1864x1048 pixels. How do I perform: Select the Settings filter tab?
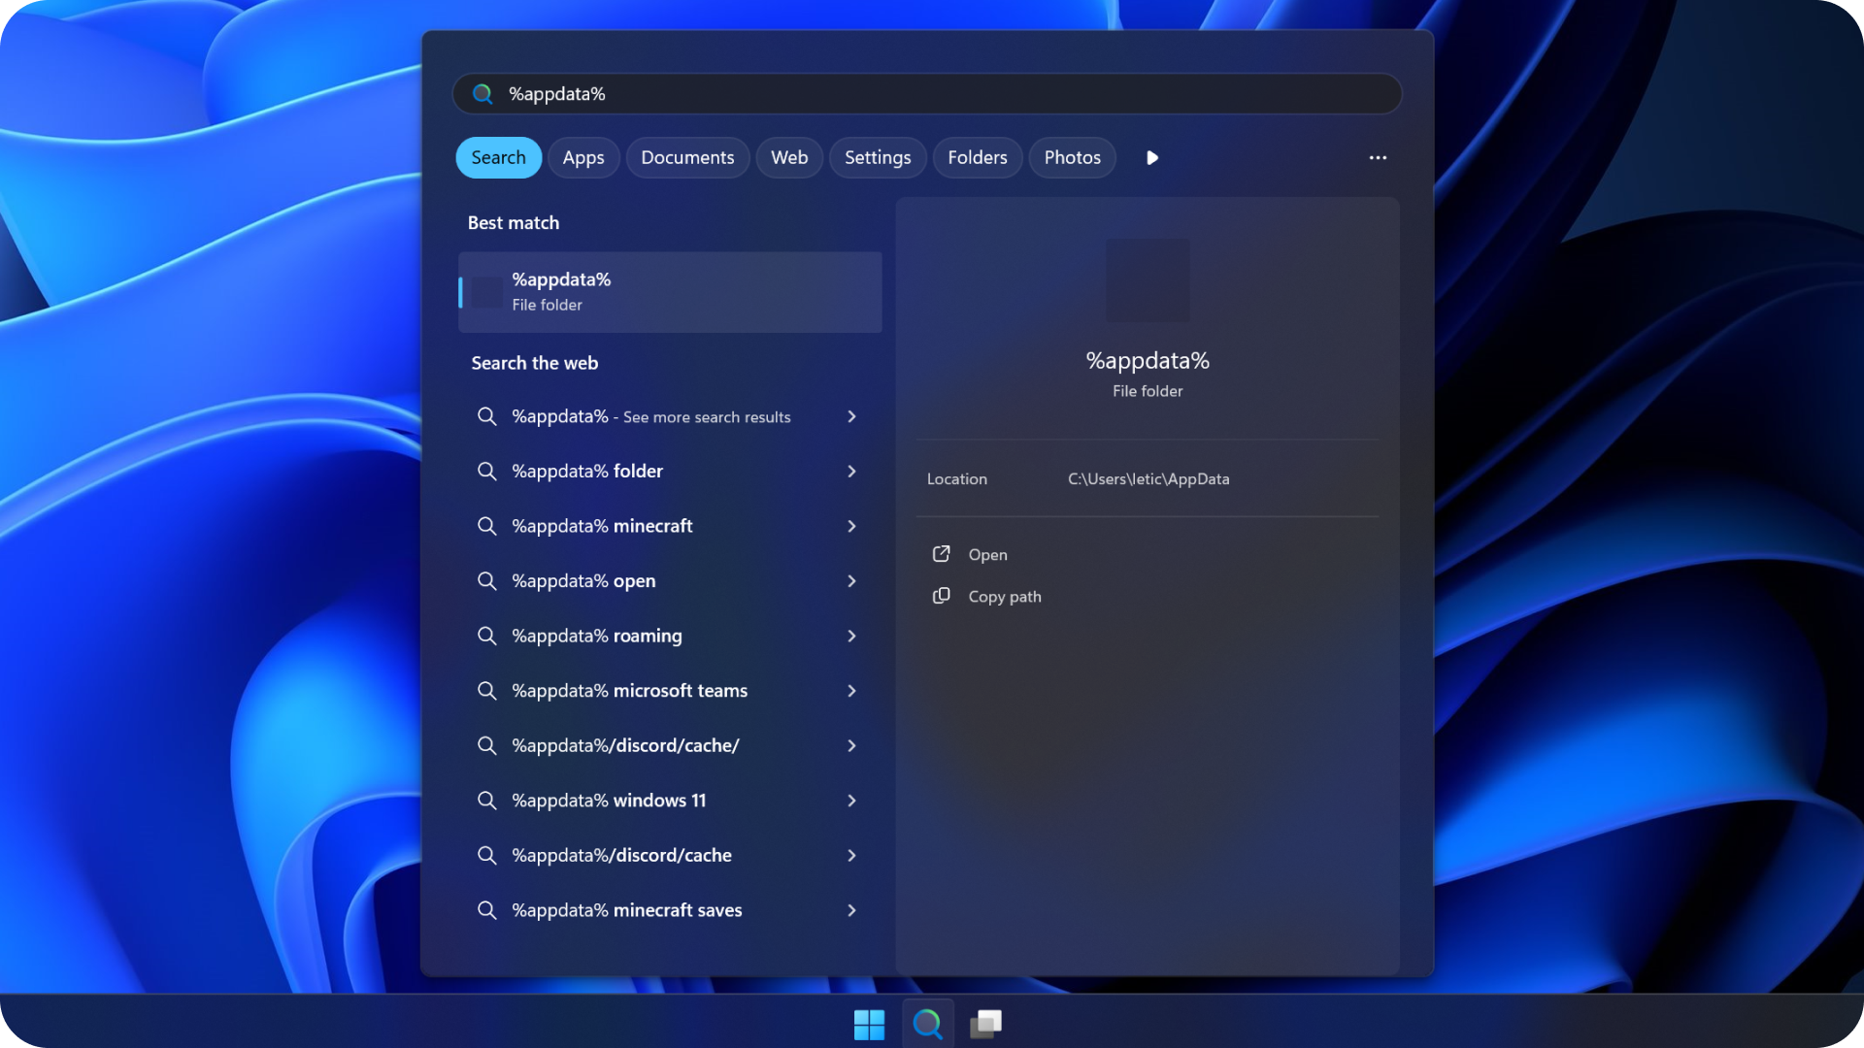(x=877, y=157)
